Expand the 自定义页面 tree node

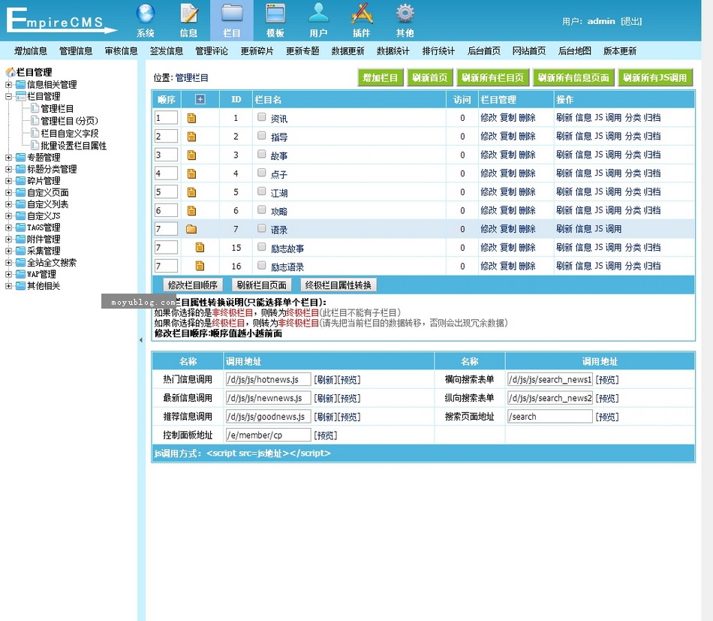tap(8, 192)
